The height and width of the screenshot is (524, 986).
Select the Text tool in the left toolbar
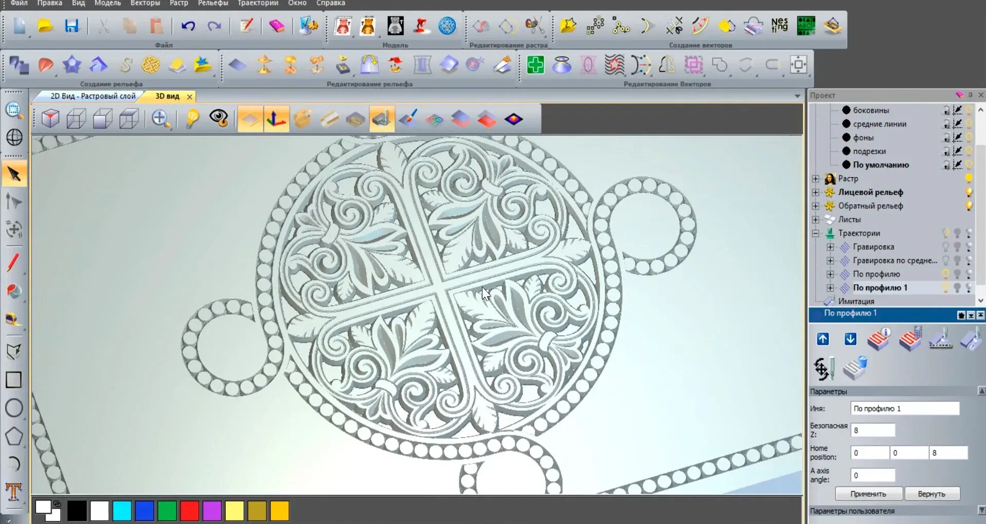point(13,492)
